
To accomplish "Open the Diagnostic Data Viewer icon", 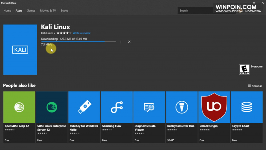I will pyautogui.click(x=149, y=107).
